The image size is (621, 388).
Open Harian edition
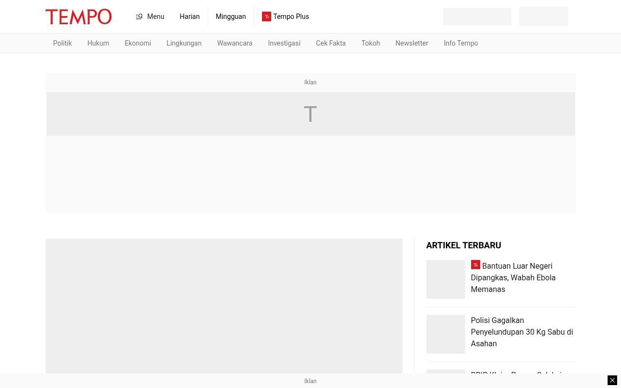(190, 16)
